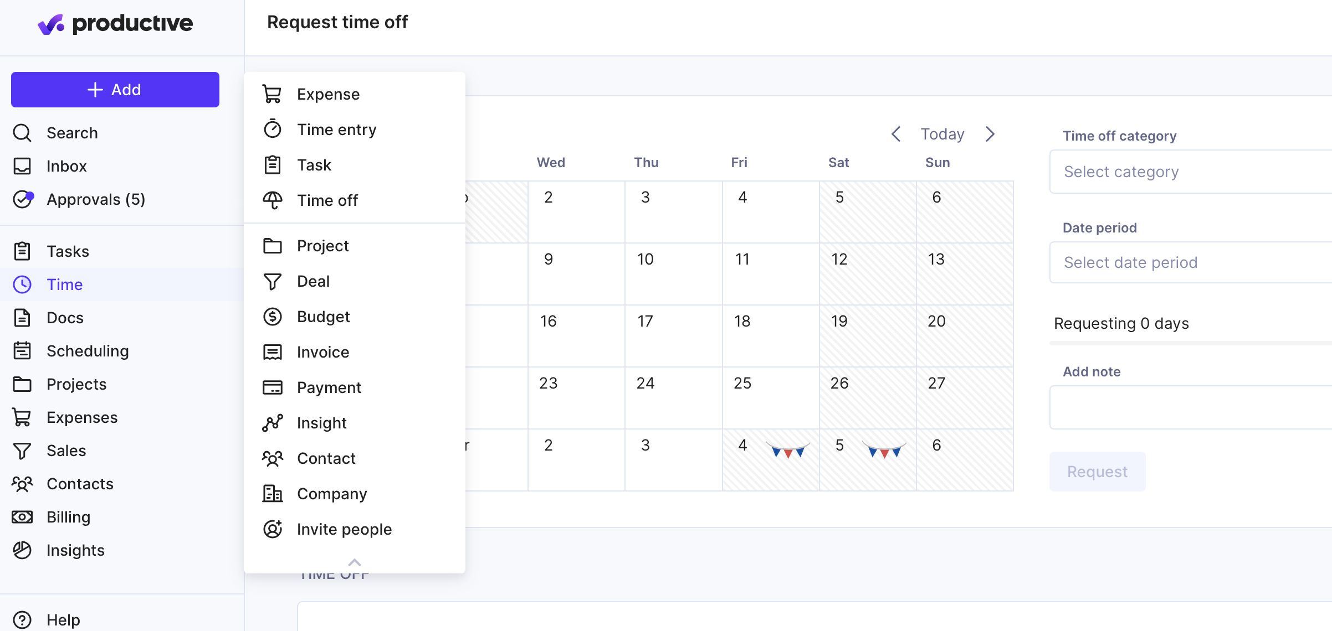Open Sales funnel icon in sidebar

pos(22,451)
